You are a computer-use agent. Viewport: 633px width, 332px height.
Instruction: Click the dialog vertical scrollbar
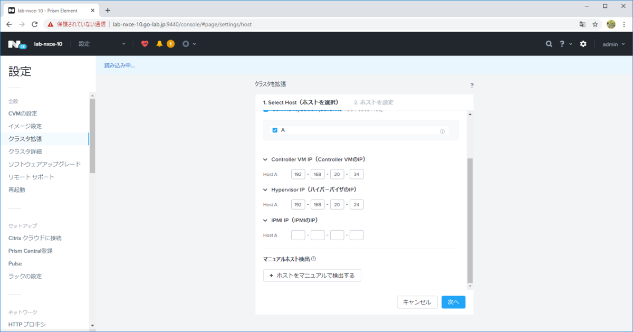[x=469, y=220]
